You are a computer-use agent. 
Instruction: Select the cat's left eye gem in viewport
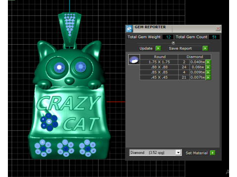coord(59,67)
